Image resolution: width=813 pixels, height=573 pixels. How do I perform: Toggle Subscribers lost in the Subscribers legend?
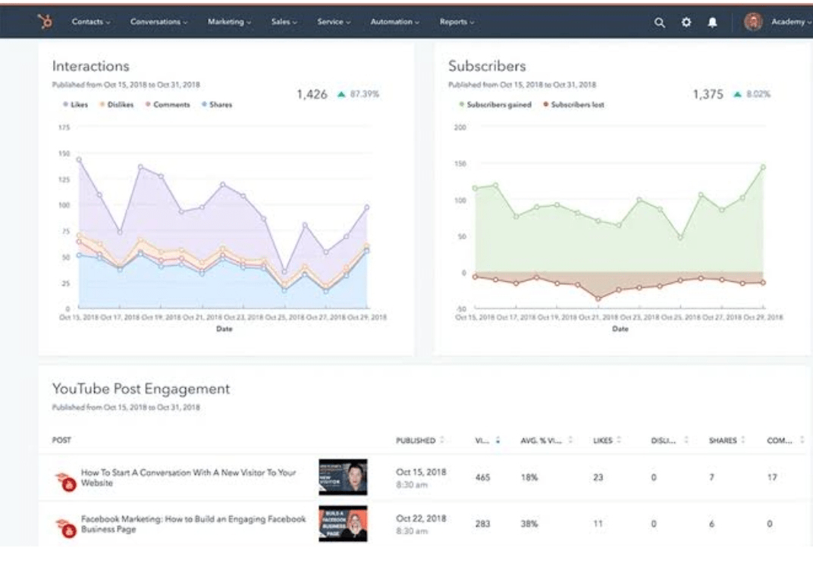click(x=576, y=105)
